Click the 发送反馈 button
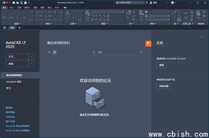 tap(164, 86)
